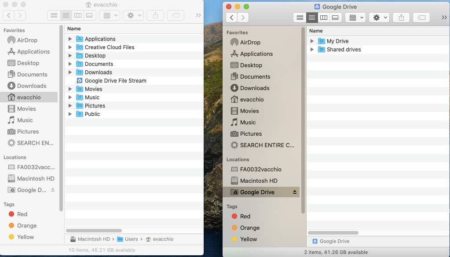Expand Desktop folder in evacchio list
450x257 pixels.
(x=70, y=56)
